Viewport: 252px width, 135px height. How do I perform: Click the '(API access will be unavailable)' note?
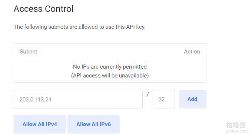tap(110, 76)
